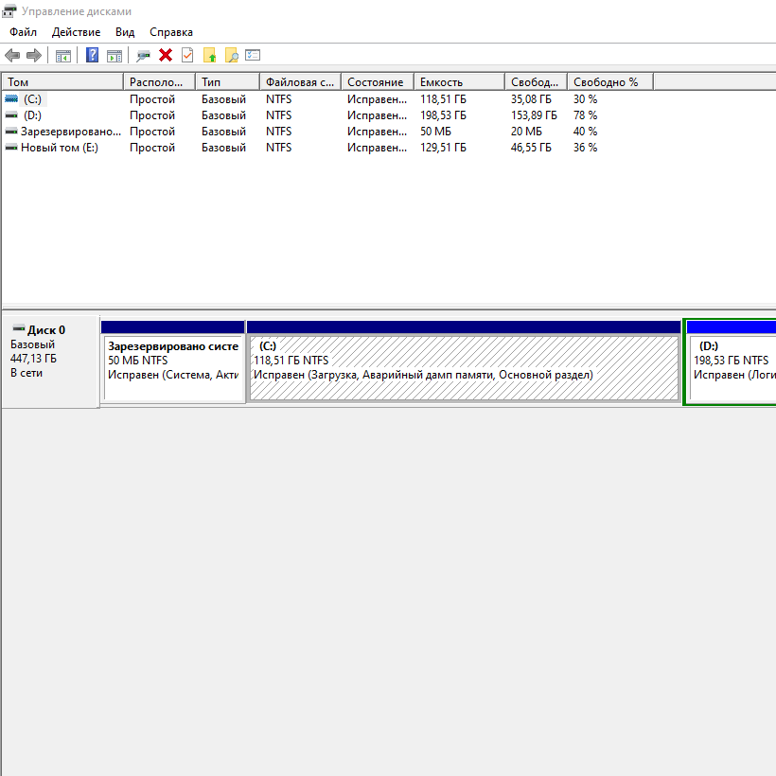Open the Файл menu

[24, 32]
